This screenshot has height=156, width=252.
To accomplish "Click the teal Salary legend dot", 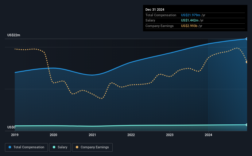I will point(54,147).
